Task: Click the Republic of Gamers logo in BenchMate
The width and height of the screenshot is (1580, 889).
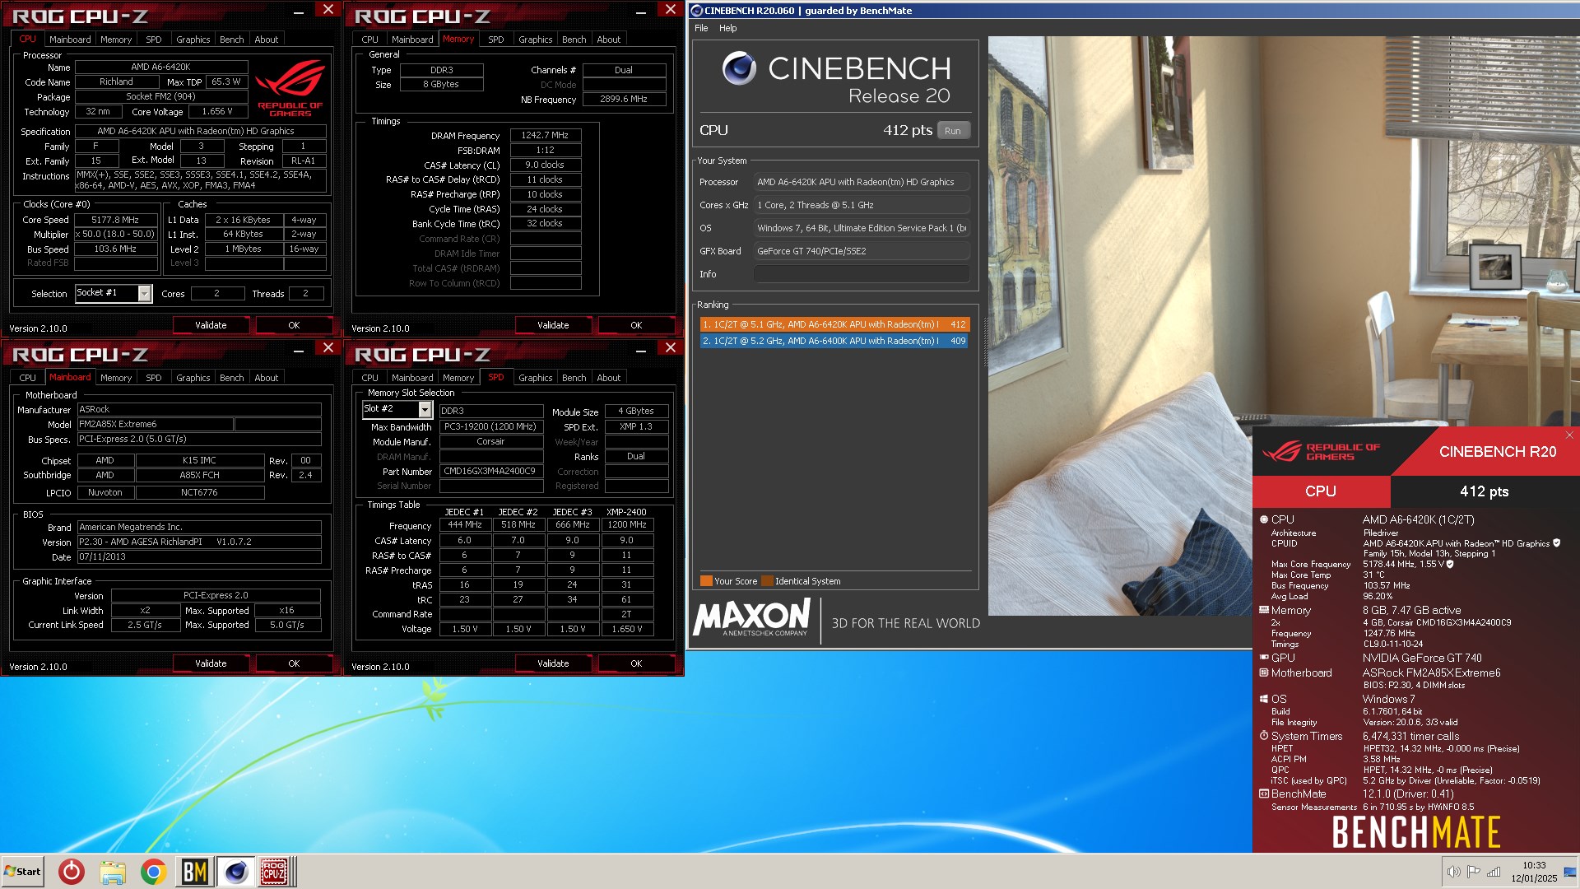Action: [1322, 452]
